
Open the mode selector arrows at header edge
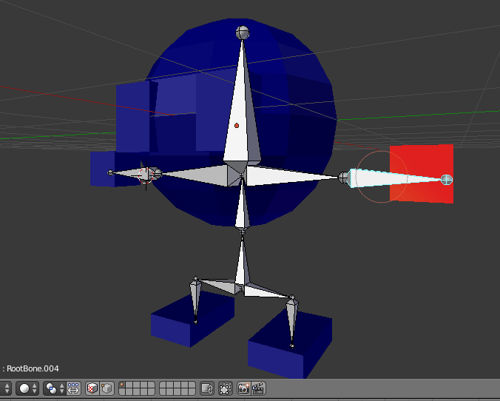6,388
